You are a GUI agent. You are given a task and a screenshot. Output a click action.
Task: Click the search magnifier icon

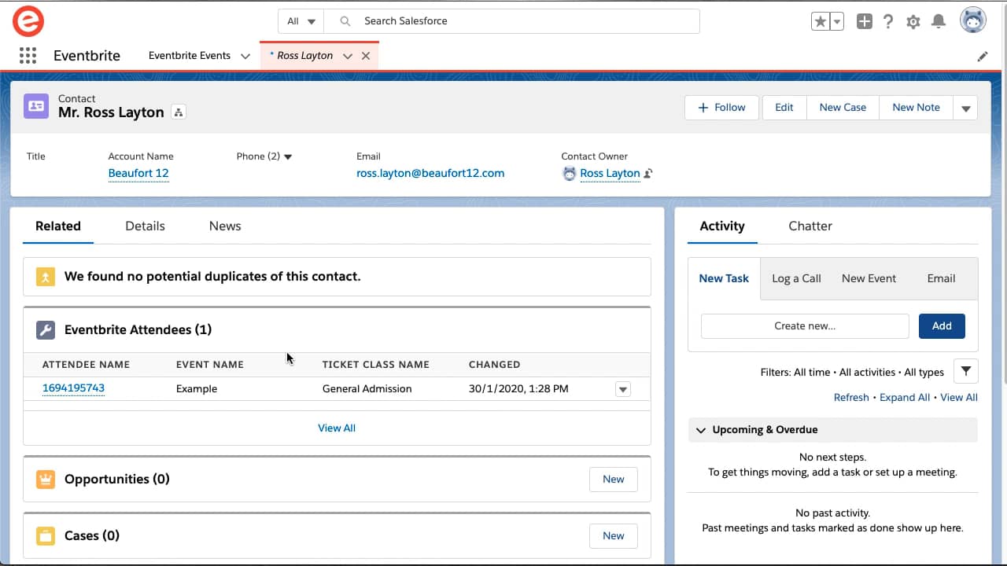pos(345,21)
